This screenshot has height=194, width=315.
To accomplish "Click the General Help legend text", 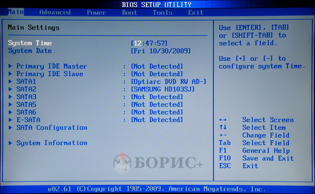I will tap(266, 151).
